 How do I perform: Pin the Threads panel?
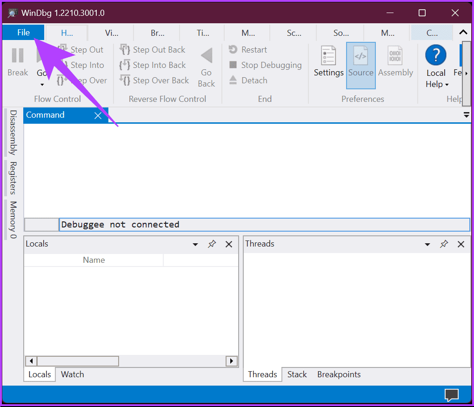[x=444, y=244]
